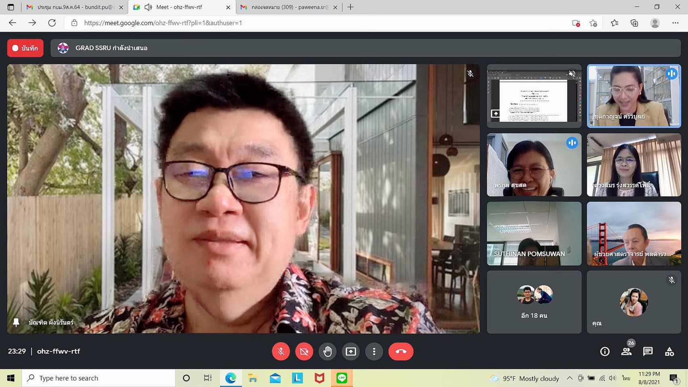Open the activities panel
The height and width of the screenshot is (387, 688).
point(669,352)
